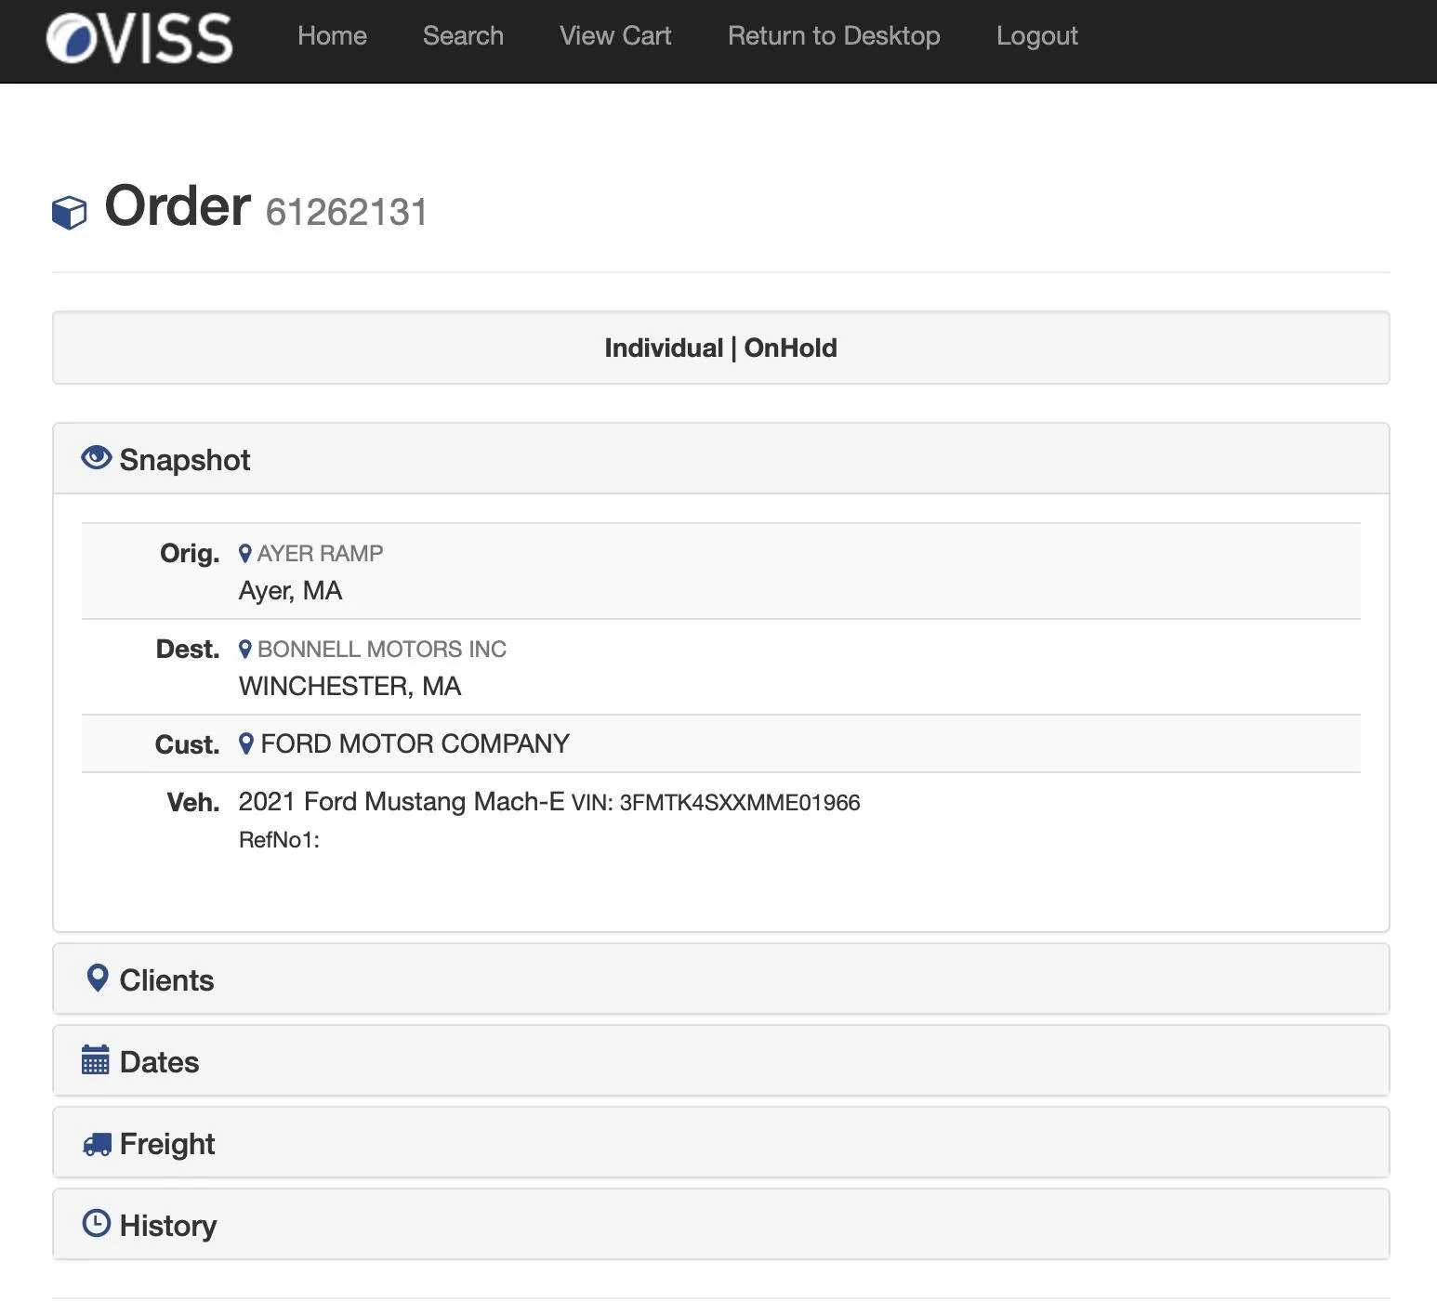
Task: Click the Cust. row label
Action: 187,744
